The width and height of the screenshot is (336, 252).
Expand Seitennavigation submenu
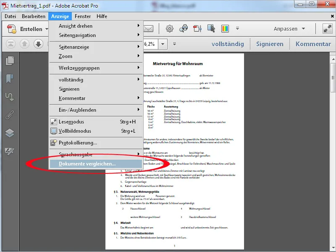point(96,35)
